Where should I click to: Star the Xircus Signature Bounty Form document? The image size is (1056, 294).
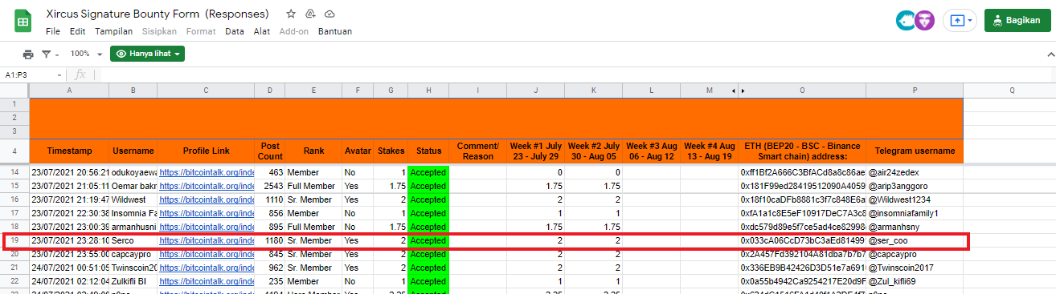pos(291,14)
